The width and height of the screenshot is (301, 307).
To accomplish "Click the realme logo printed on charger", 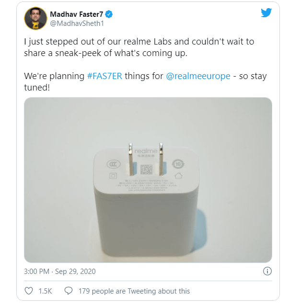I will (x=146, y=151).
